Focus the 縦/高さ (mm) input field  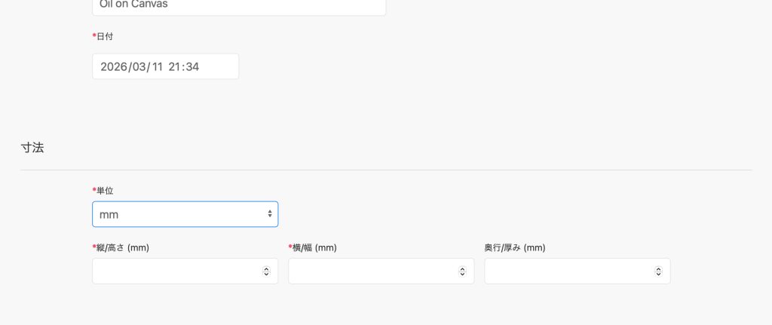click(x=176, y=271)
